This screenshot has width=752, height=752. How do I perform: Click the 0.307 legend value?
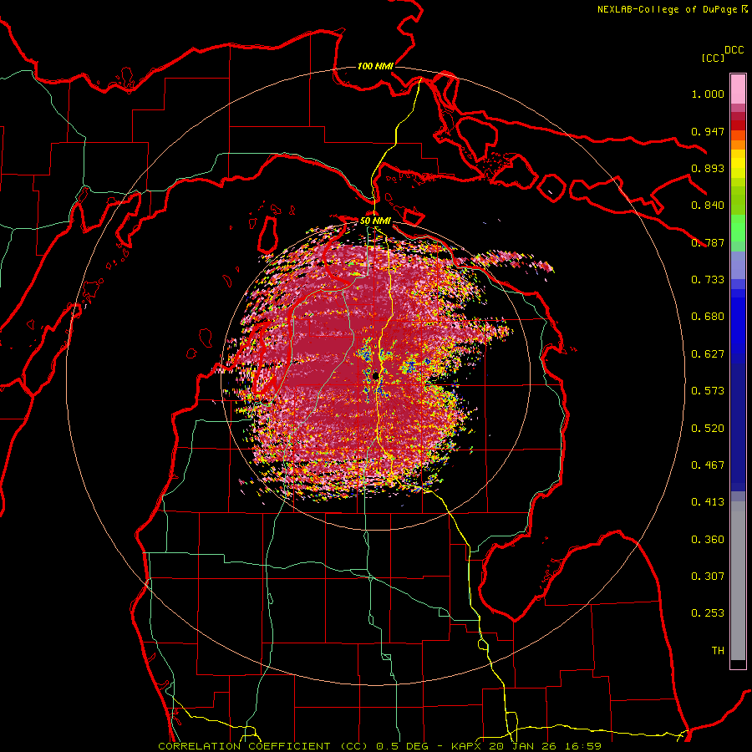708,577
